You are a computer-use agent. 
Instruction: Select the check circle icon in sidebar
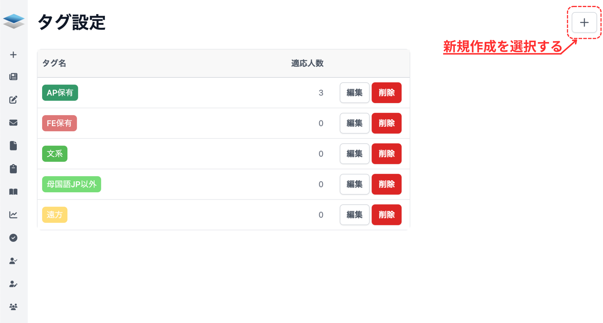[x=13, y=238]
